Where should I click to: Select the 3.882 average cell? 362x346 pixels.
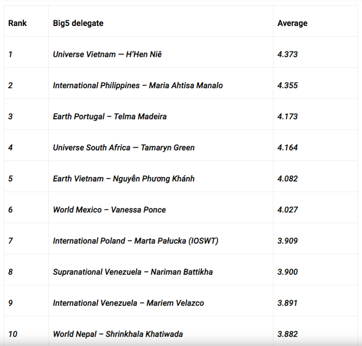(288, 334)
